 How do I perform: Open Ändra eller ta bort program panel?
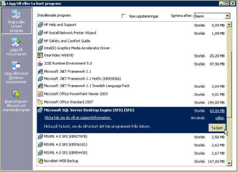(x=16, y=21)
